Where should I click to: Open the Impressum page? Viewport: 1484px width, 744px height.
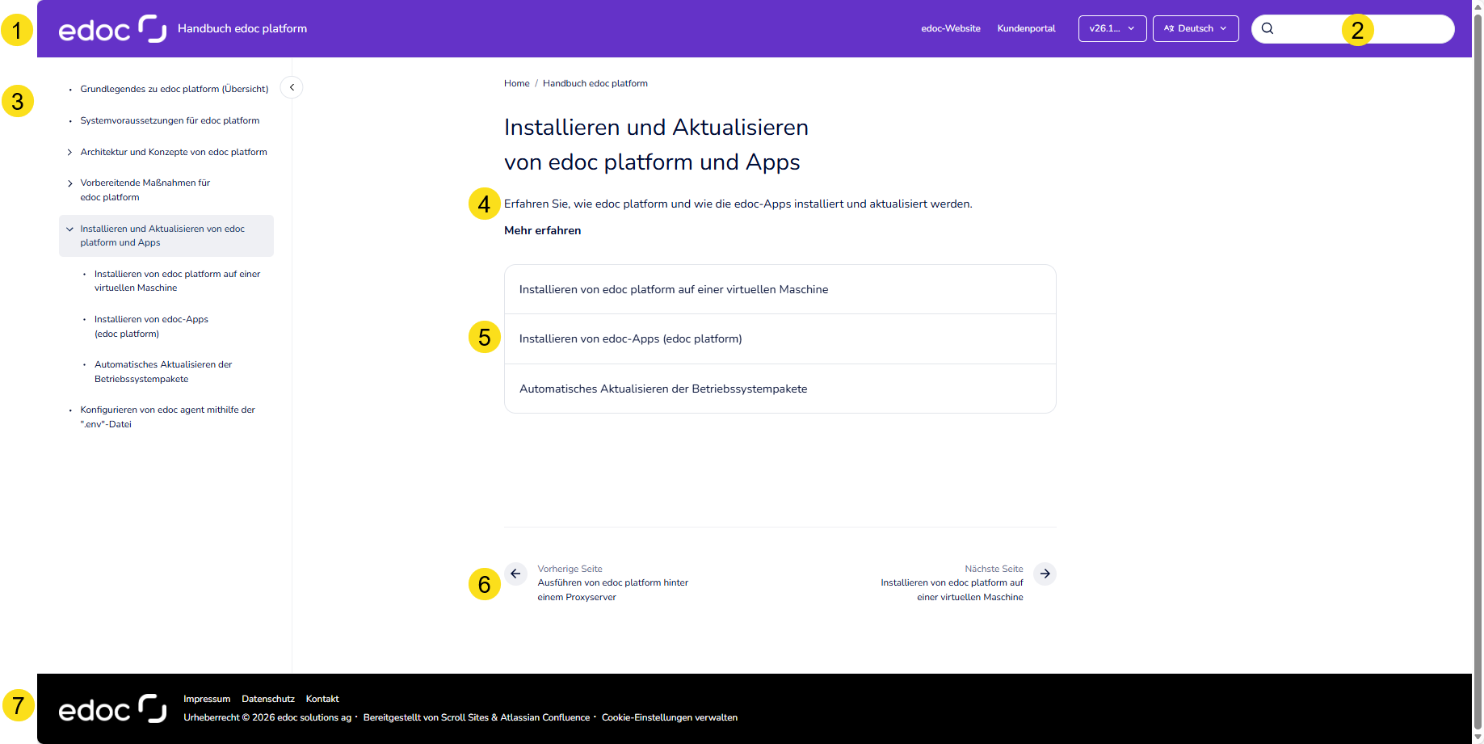(x=207, y=699)
